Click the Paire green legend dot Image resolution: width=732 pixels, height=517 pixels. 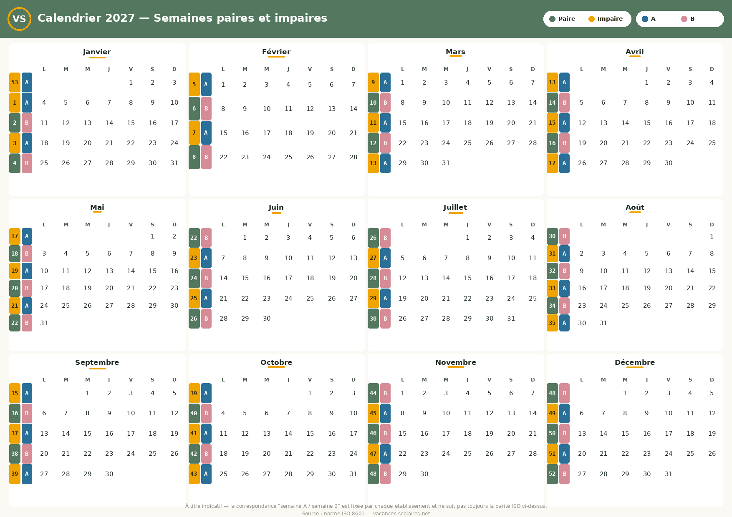552,19
